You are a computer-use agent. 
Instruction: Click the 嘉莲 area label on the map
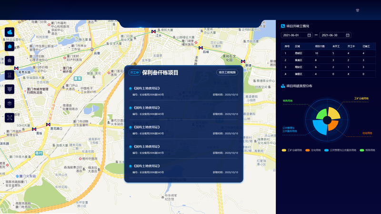click(78, 78)
